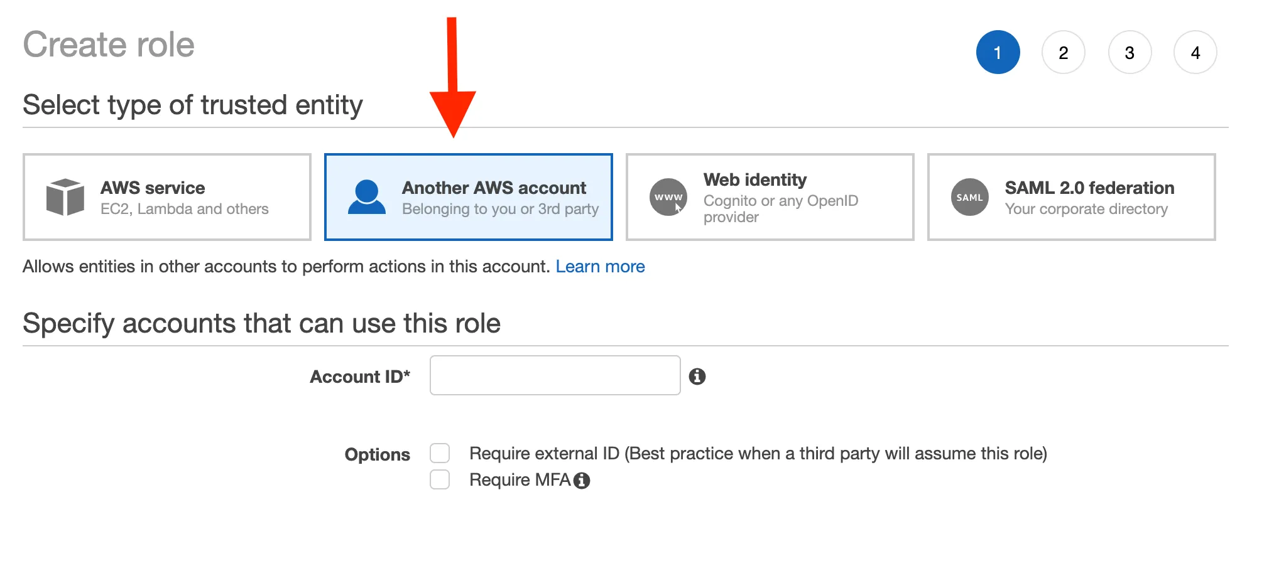Go to step 3 indicator

1130,52
